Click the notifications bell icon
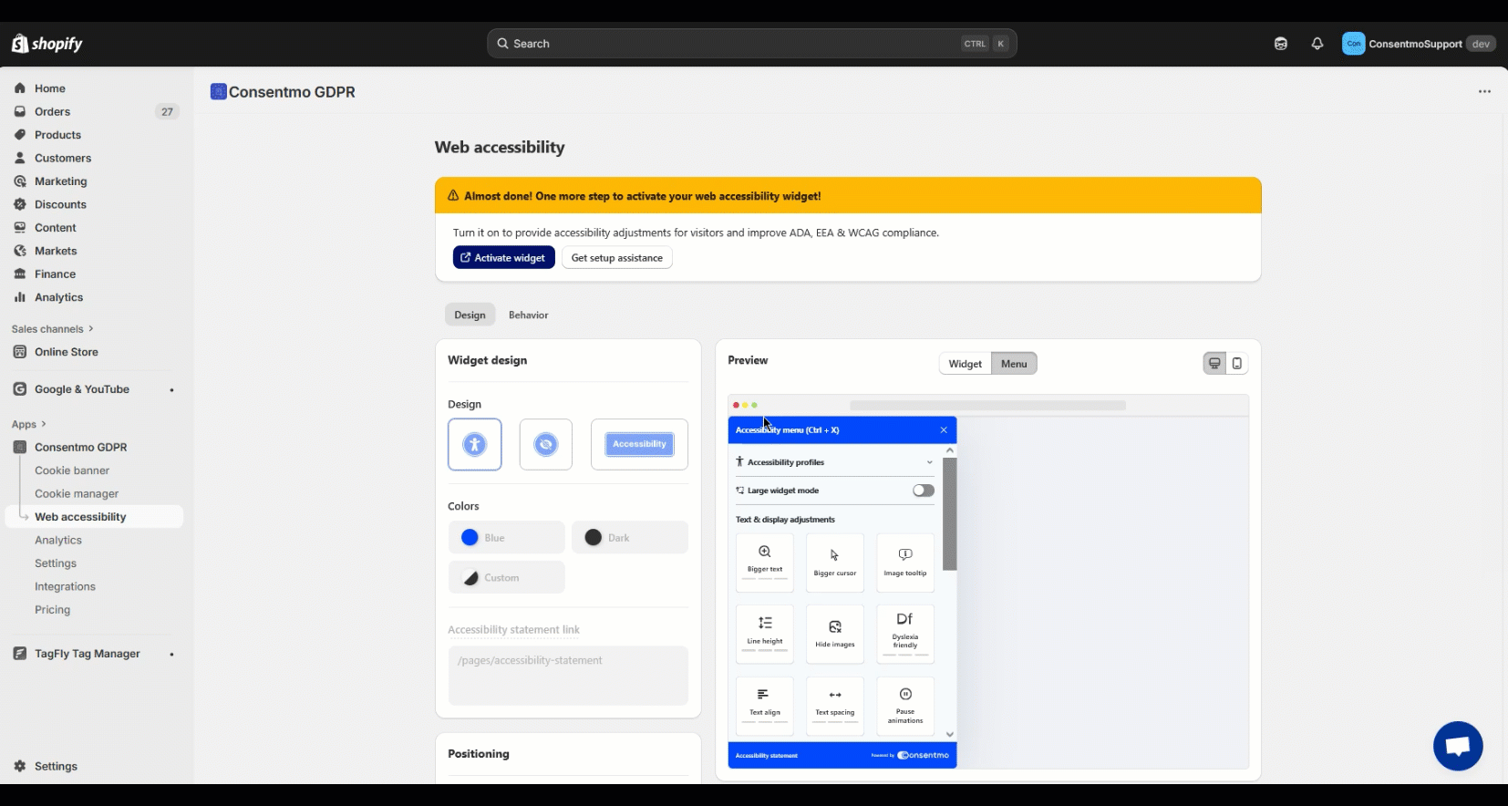 pos(1317,44)
